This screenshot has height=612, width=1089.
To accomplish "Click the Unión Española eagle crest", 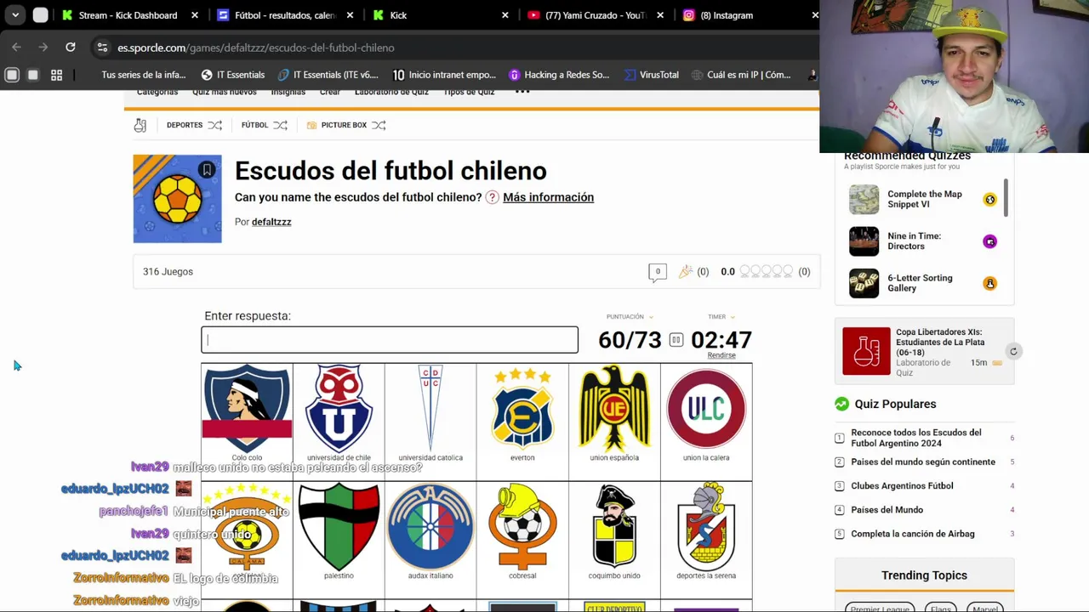I will coord(614,409).
